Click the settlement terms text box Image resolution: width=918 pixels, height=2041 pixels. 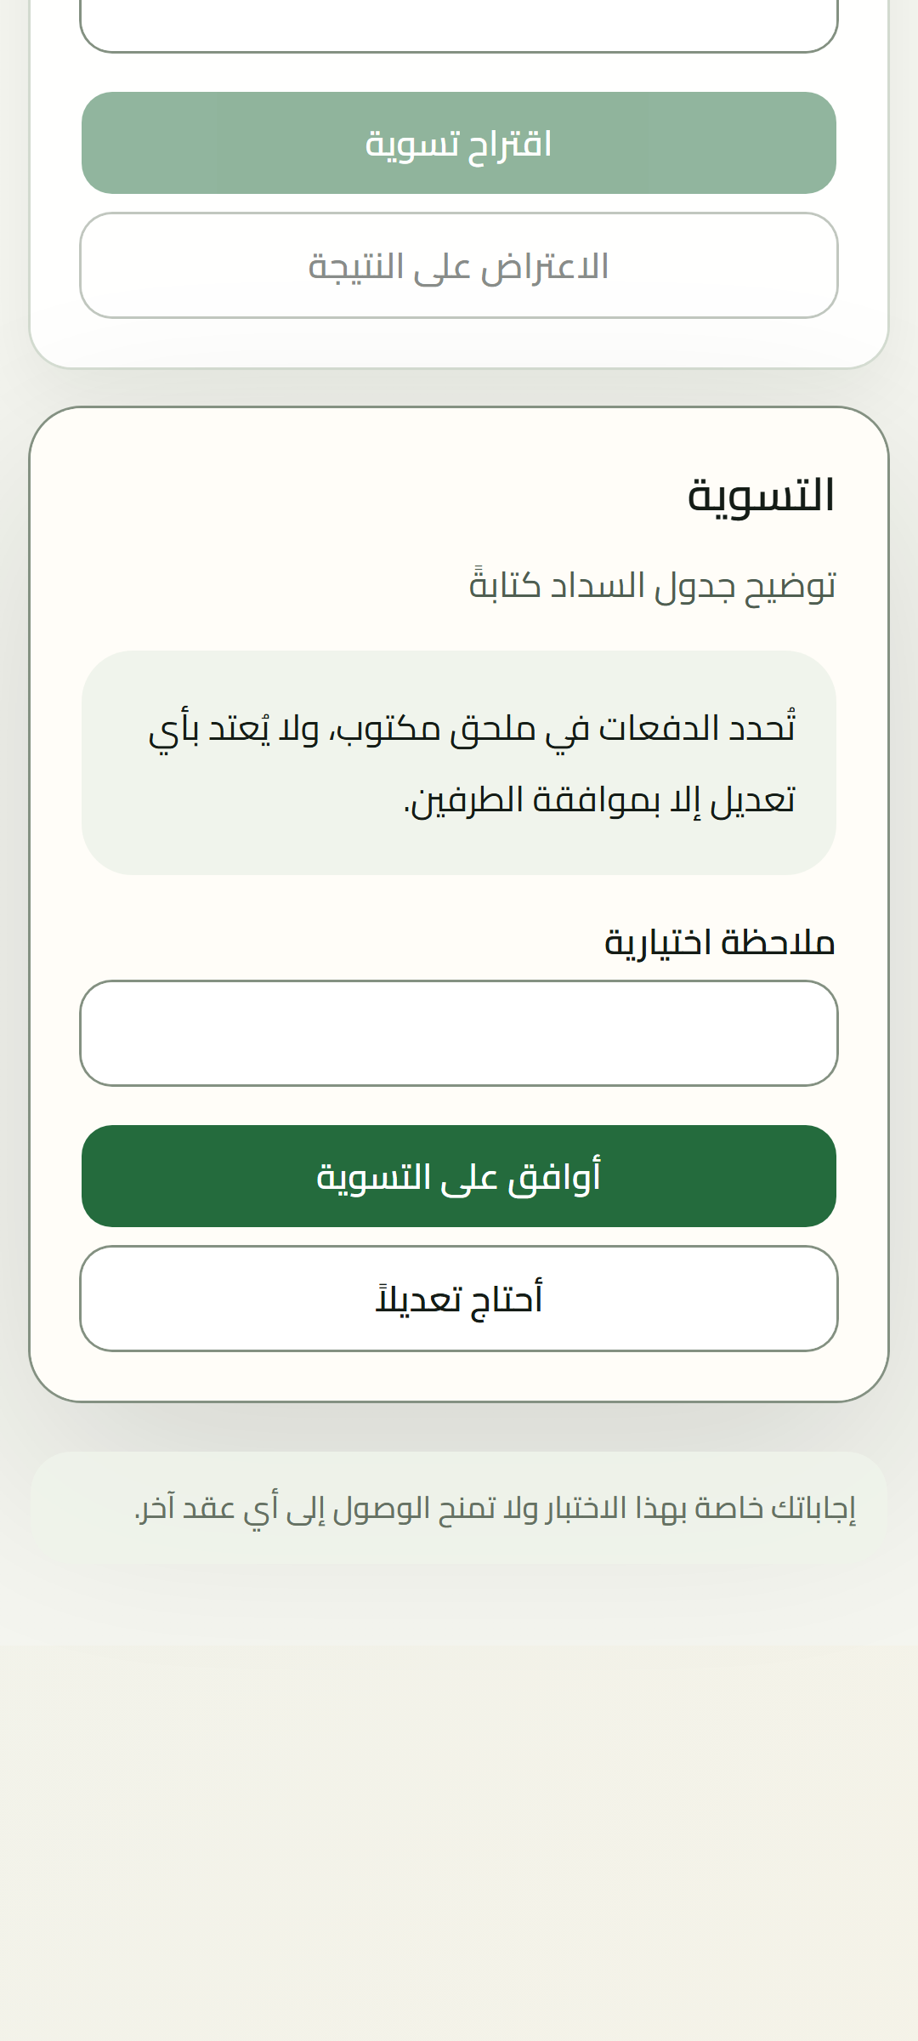(x=459, y=763)
